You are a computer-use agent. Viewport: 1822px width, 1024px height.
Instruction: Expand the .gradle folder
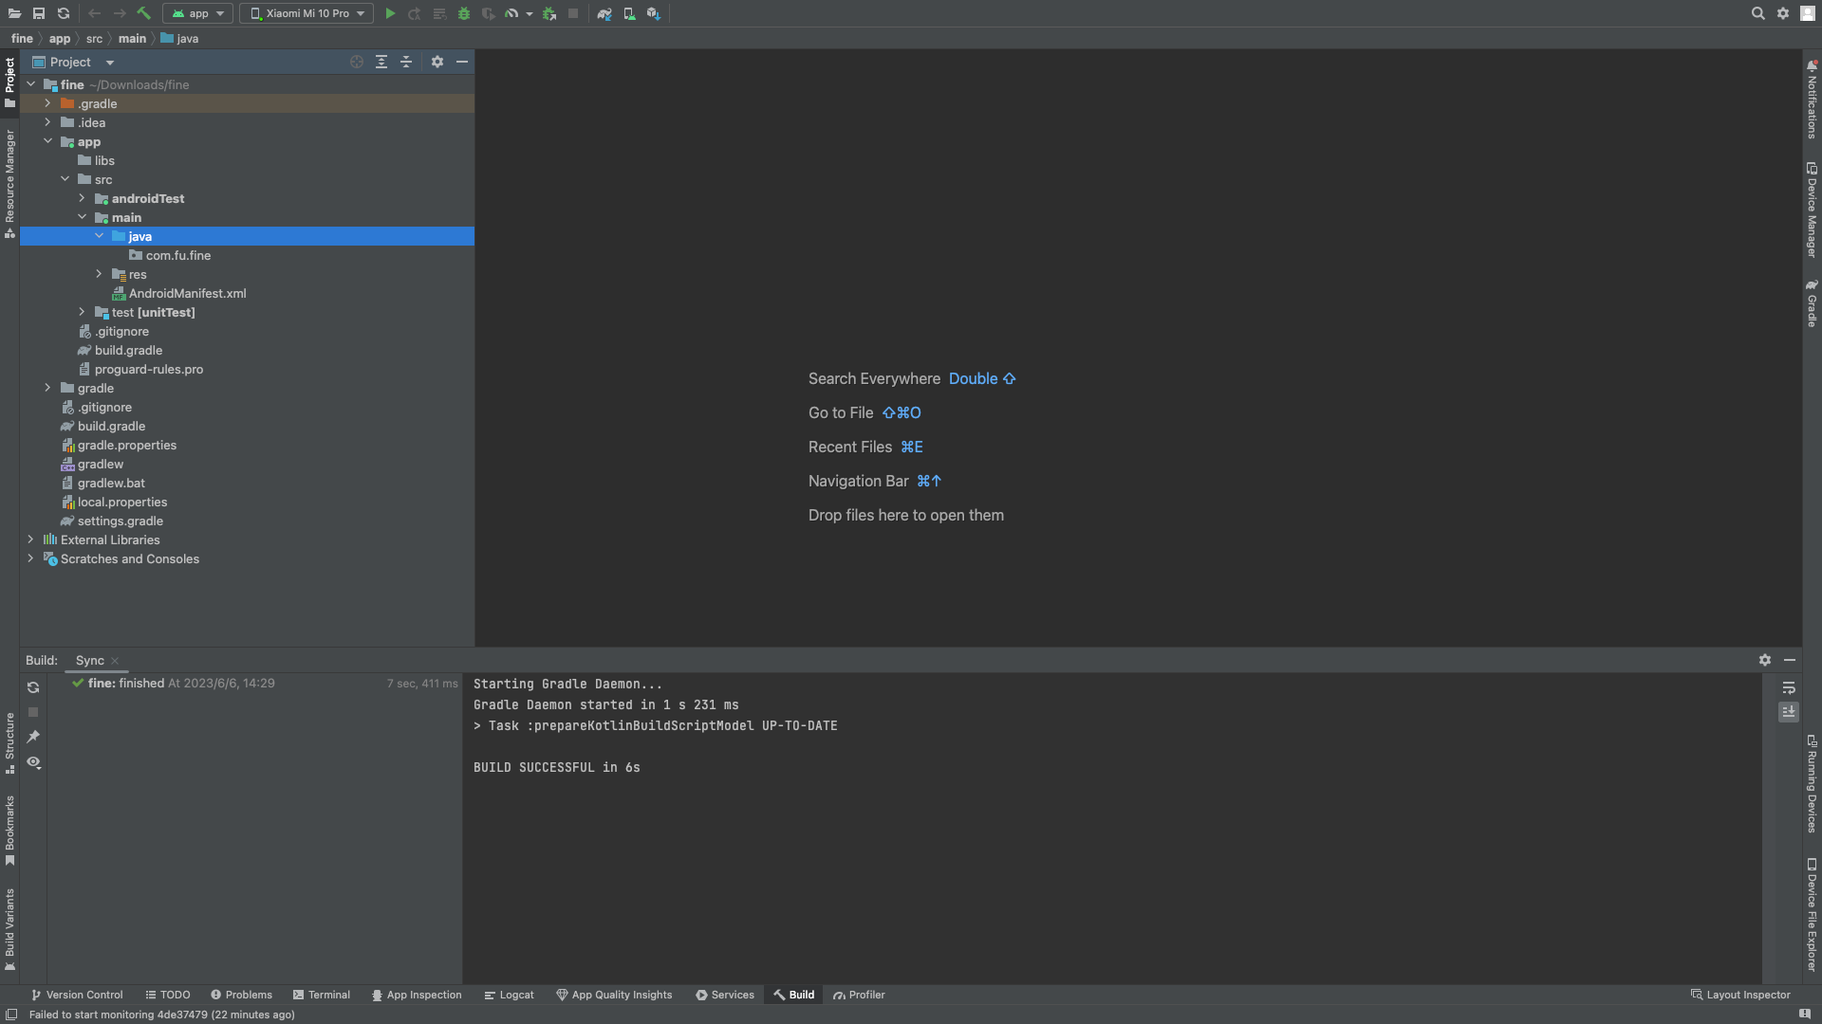47,103
